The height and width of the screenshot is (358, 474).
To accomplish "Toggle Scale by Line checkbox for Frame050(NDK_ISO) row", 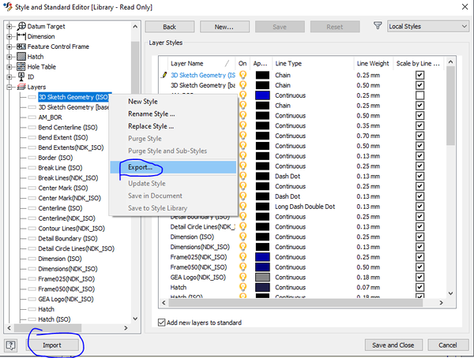I will [420, 267].
